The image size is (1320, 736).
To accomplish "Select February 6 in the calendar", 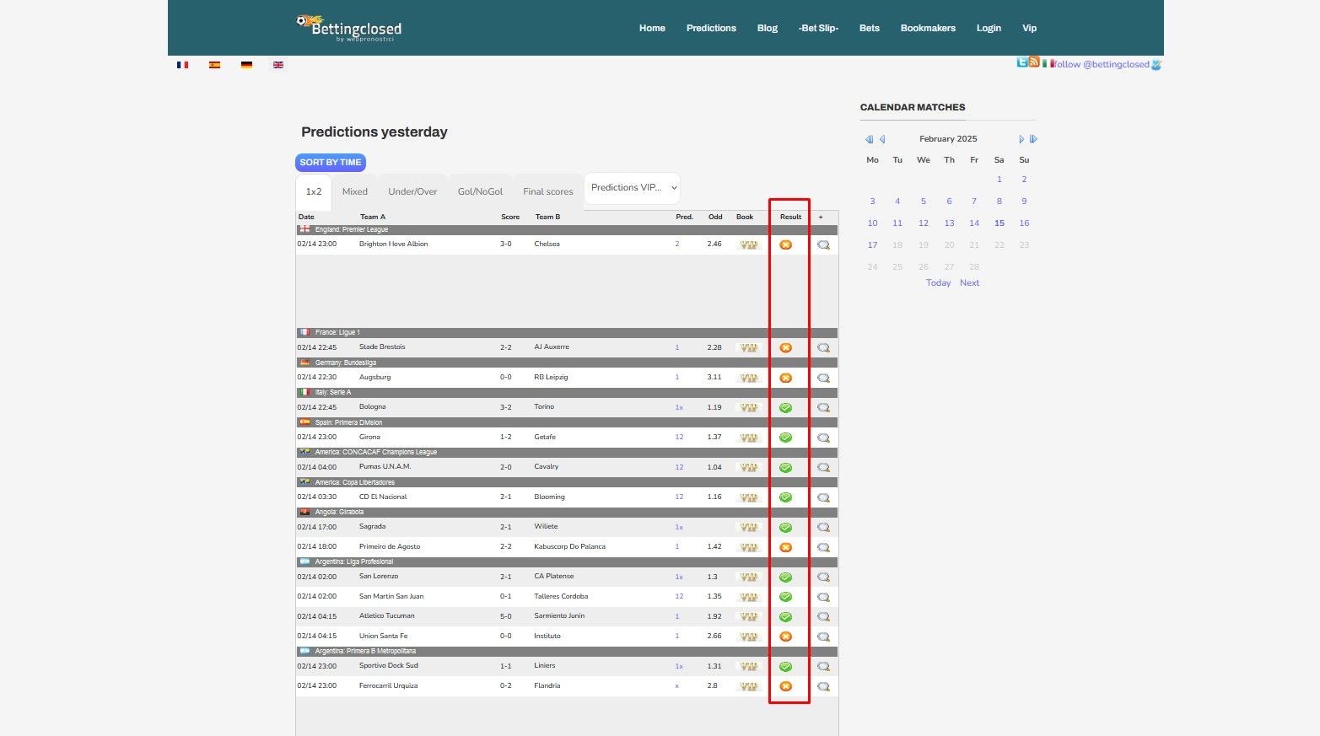I will [x=949, y=201].
